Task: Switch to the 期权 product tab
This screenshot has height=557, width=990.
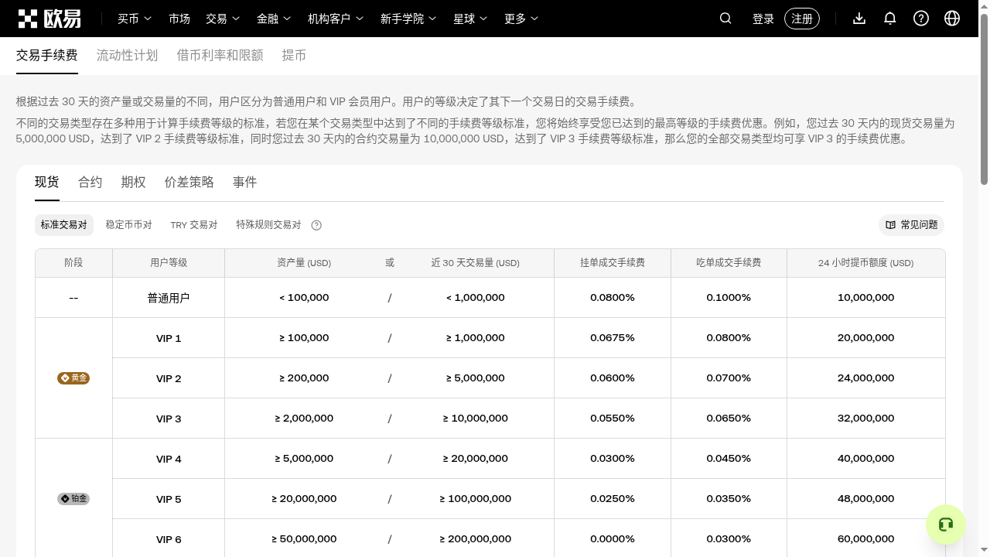Action: [x=134, y=183]
